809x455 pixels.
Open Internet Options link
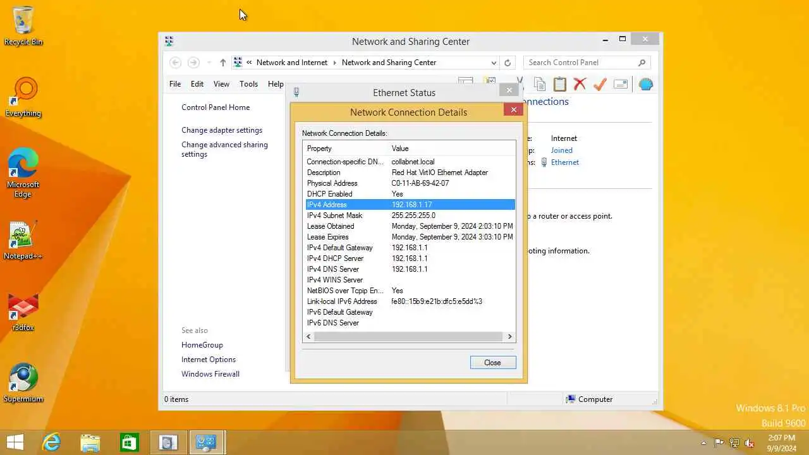[209, 360]
